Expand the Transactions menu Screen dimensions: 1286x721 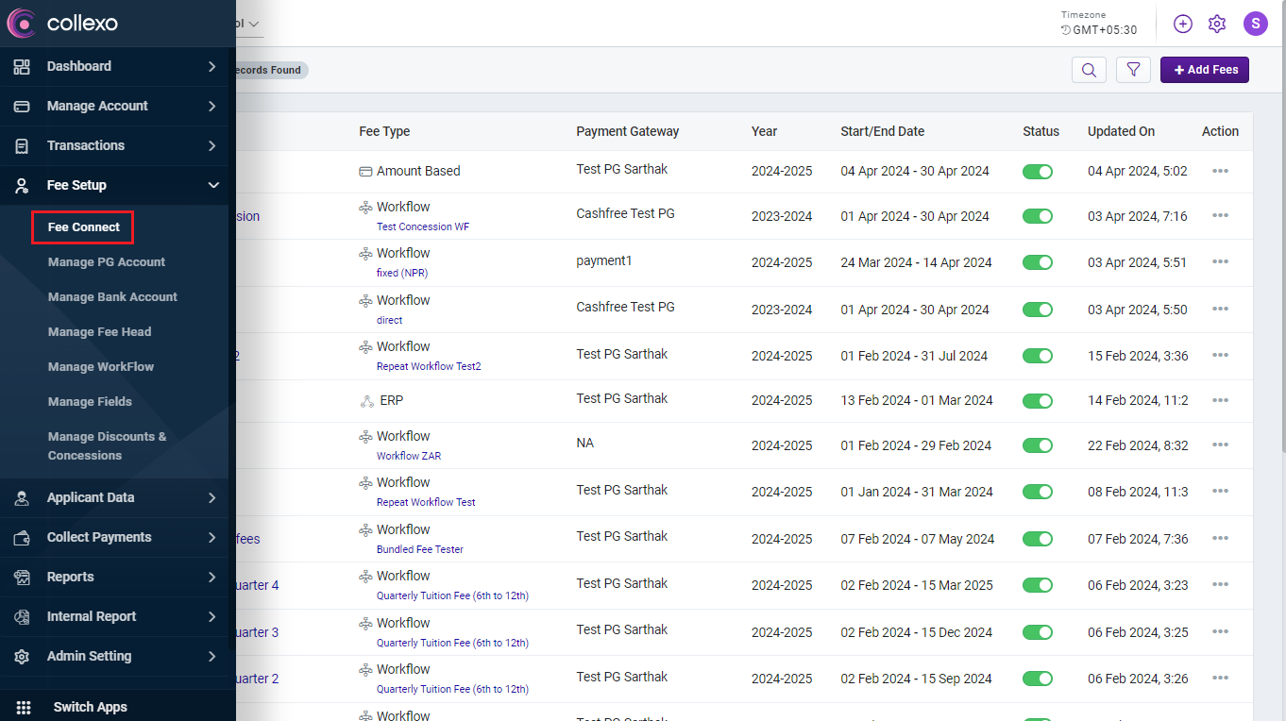pos(113,145)
